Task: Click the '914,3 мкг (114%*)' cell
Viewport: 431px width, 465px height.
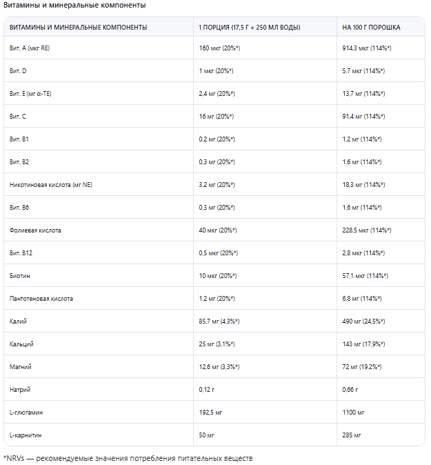Action: 367,48
